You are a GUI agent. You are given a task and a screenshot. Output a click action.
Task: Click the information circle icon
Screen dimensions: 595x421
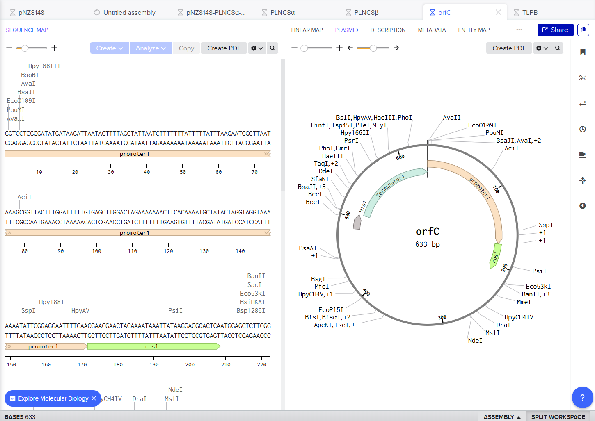coord(583,206)
